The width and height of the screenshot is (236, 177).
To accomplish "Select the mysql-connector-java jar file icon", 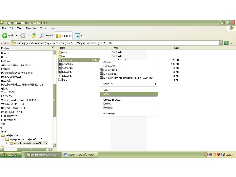I will tap(60, 60).
